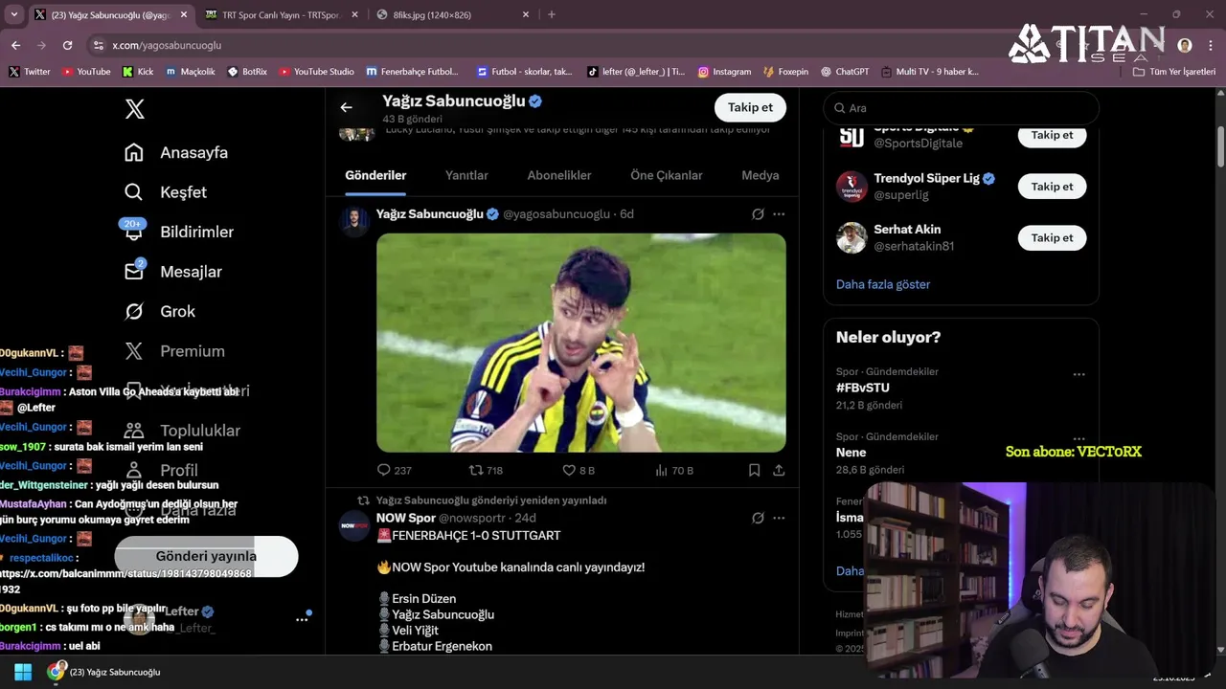View site information icon in address bar
This screenshot has height=689, width=1226.
(x=98, y=45)
